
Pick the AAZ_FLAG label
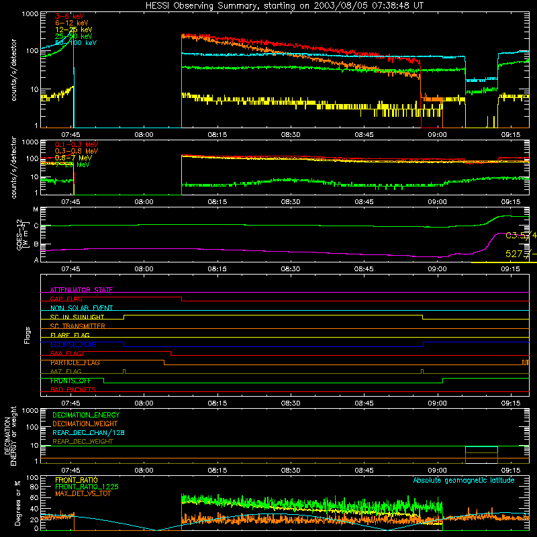[66, 371]
